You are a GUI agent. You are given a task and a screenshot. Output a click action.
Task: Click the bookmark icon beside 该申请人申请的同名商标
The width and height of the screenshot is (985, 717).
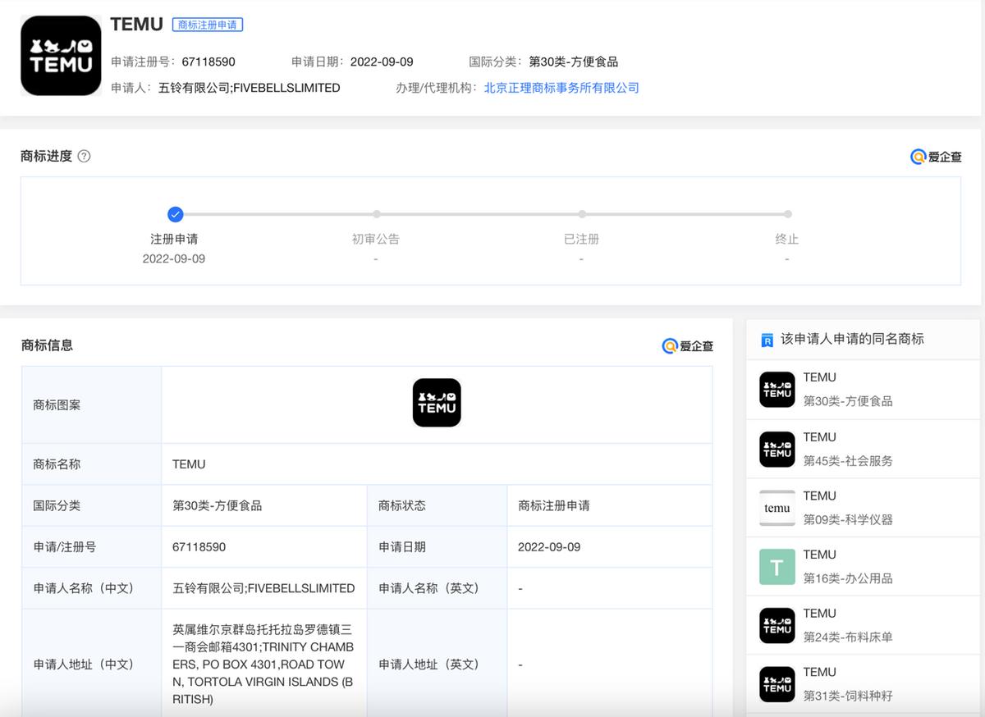click(767, 340)
